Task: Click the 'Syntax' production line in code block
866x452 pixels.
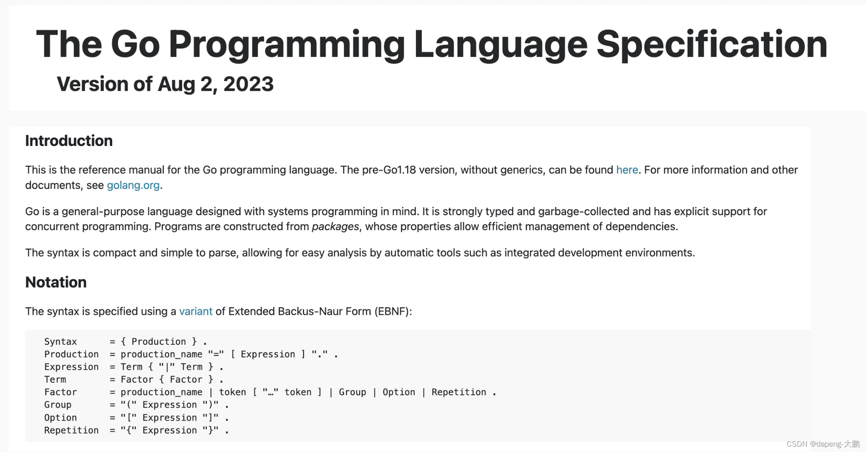Action: 125,342
